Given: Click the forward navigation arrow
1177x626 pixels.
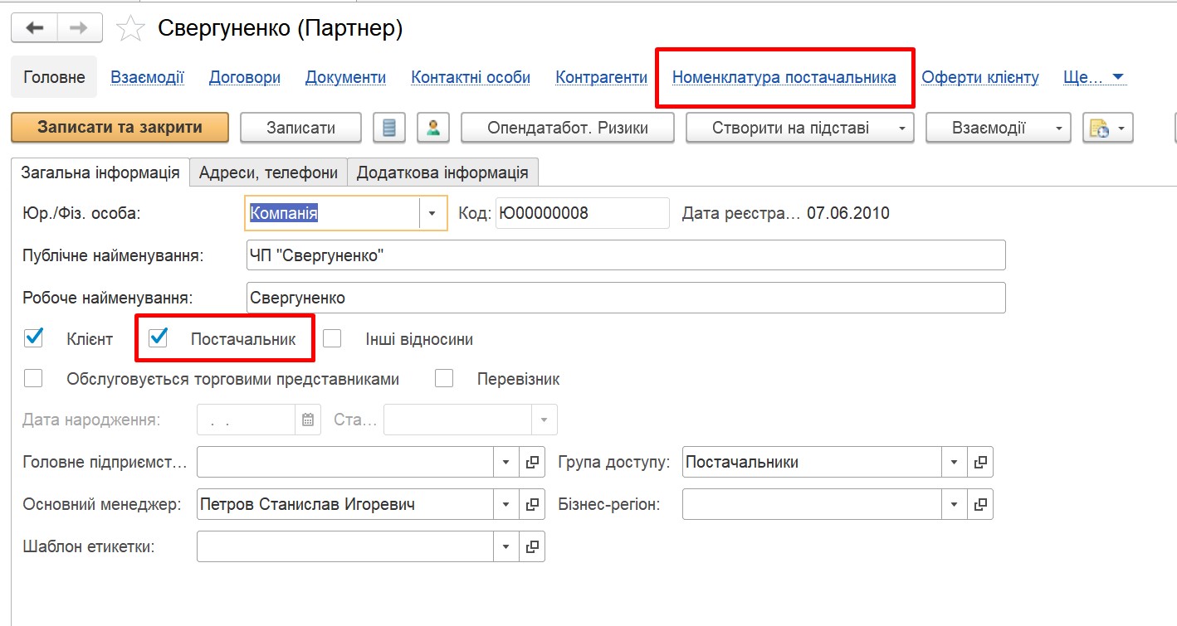Looking at the screenshot, I should click(x=80, y=28).
